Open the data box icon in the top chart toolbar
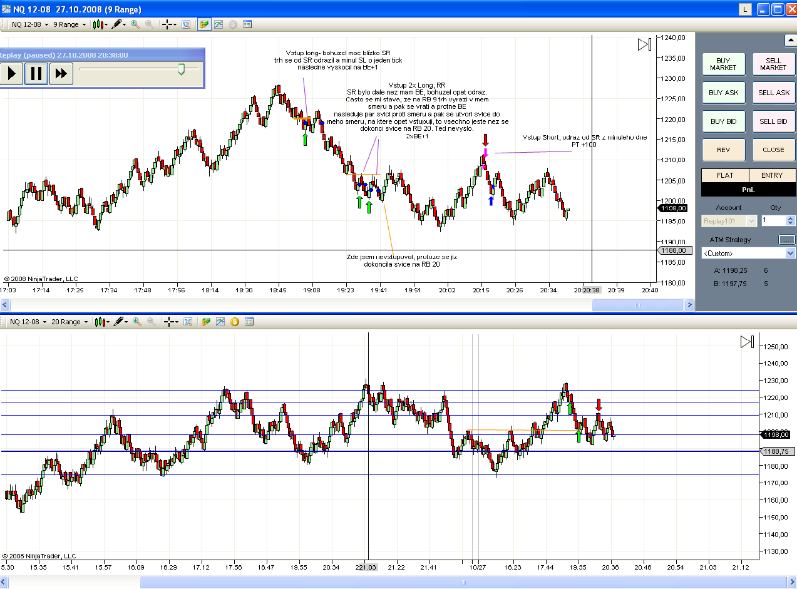This screenshot has height=589, width=797. tap(247, 24)
